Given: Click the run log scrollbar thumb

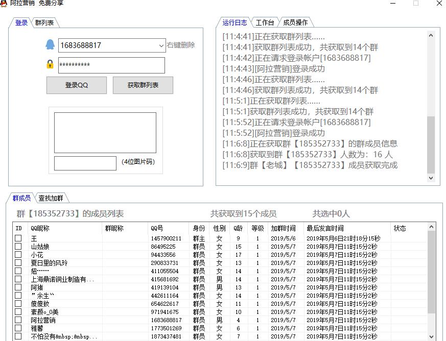Looking at the screenshot, I should click(x=431, y=144).
